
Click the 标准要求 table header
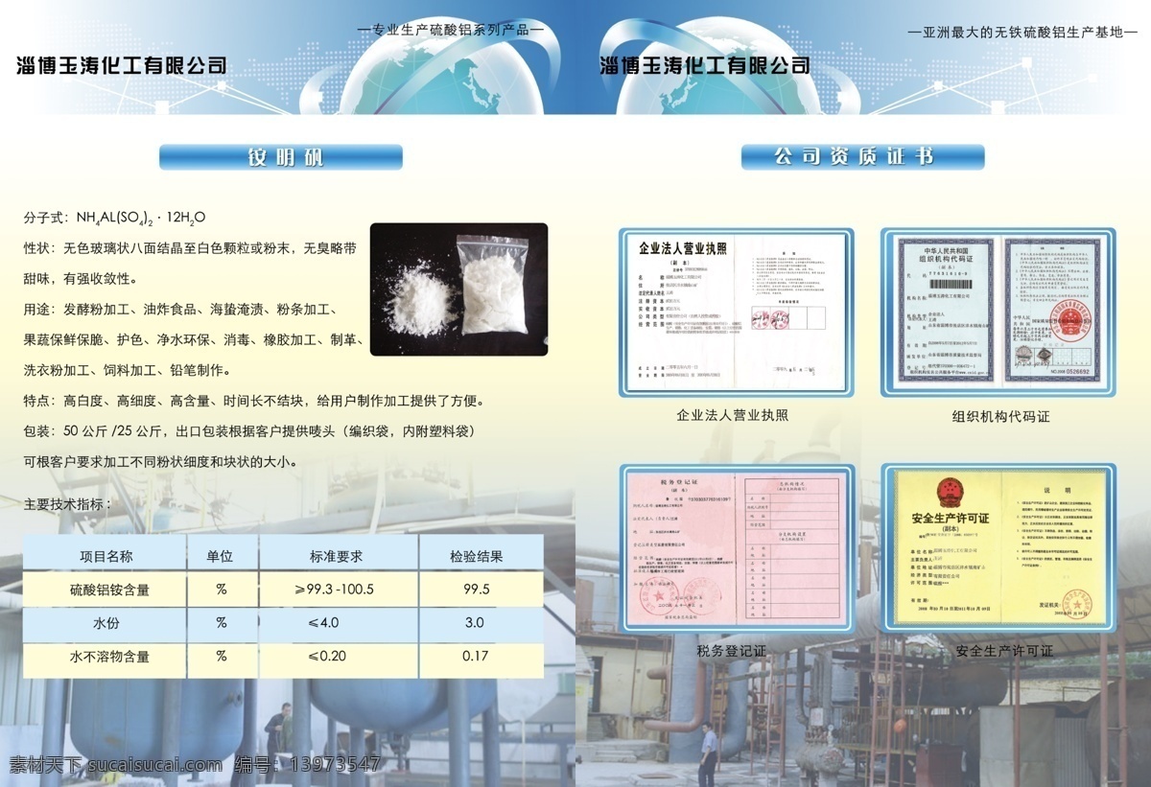point(337,556)
